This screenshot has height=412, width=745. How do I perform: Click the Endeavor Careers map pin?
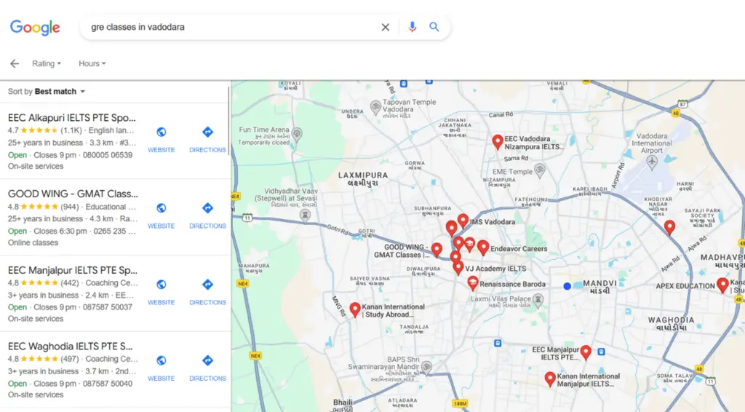pyautogui.click(x=483, y=247)
